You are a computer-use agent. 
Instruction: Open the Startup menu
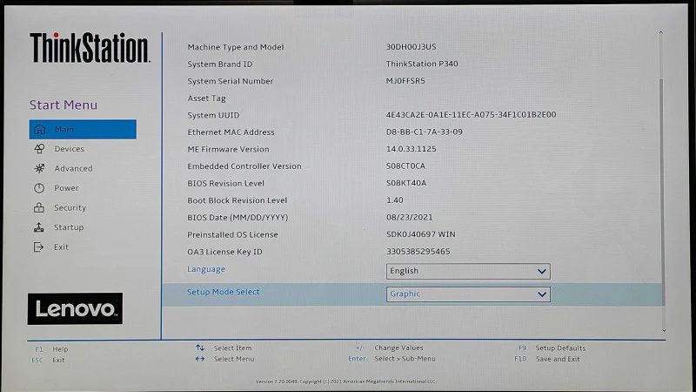tap(69, 227)
